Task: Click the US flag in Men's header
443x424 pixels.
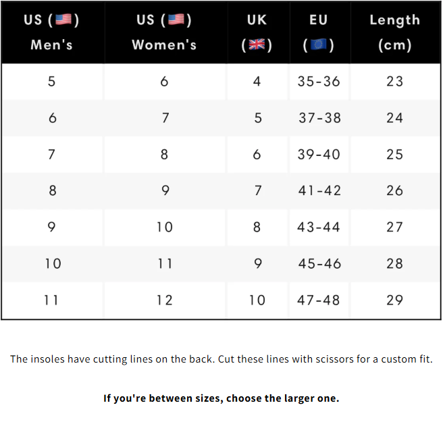Action: point(63,20)
